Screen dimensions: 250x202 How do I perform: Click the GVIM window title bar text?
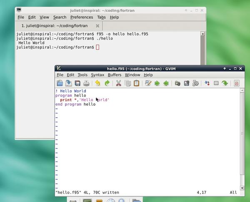[141, 69]
